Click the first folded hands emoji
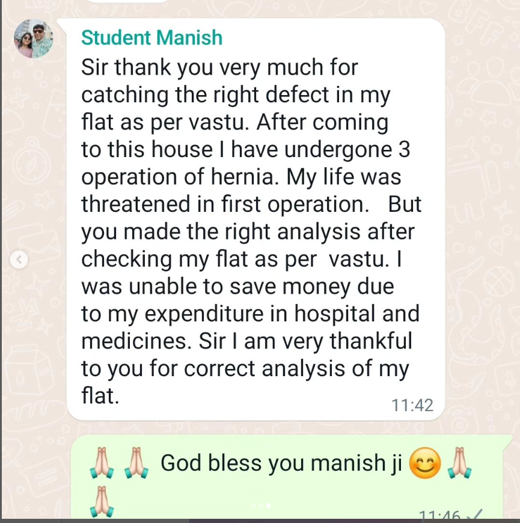520x523 pixels. click(x=101, y=464)
